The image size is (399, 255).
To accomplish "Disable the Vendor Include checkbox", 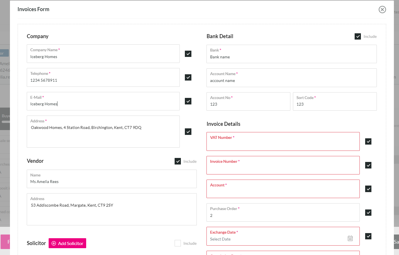I will pos(178,161).
